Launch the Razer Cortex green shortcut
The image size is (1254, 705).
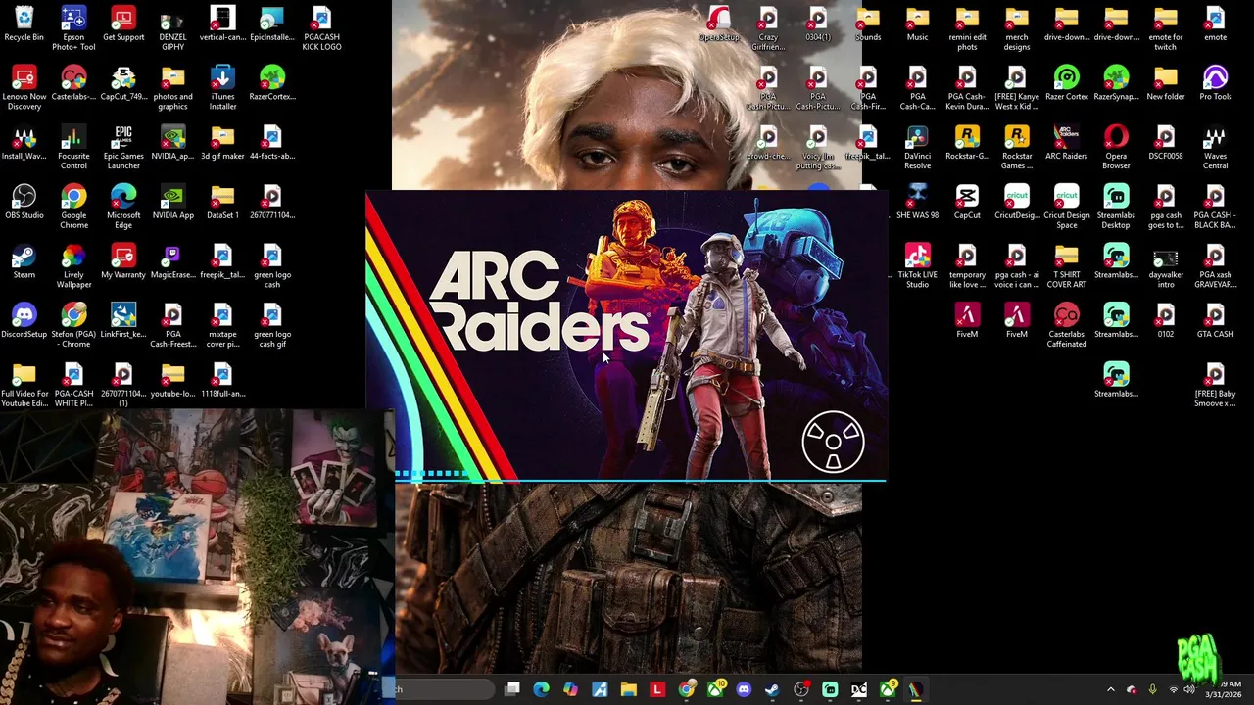tap(1067, 83)
